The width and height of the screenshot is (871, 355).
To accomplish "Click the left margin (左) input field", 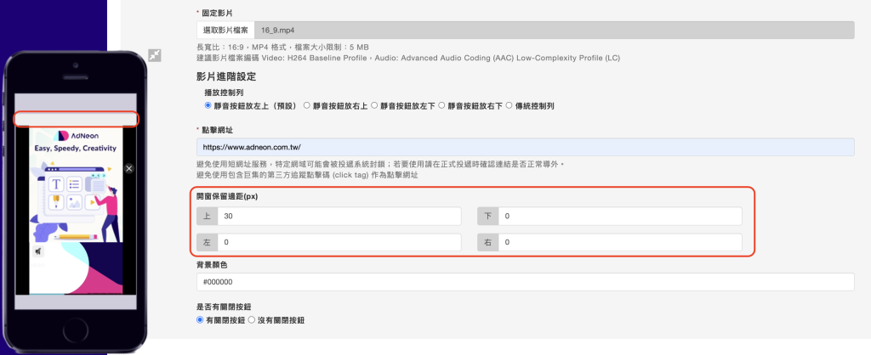I will point(339,243).
